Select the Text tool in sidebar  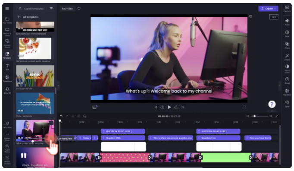pos(7,66)
